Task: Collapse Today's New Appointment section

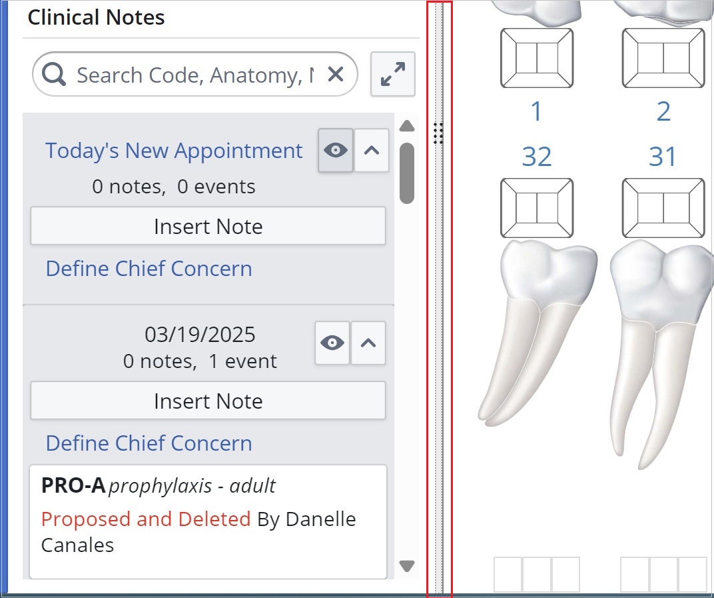Action: (x=372, y=151)
